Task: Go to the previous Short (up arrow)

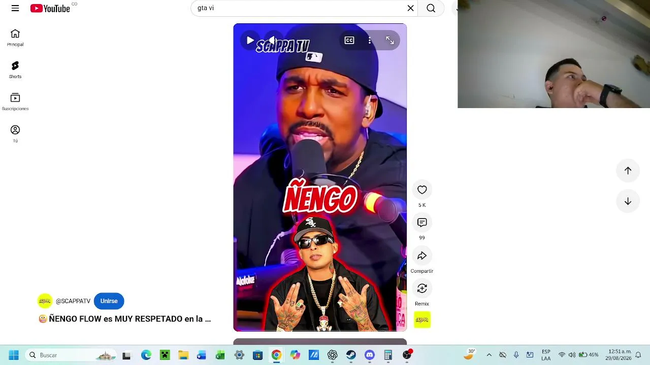Action: click(628, 171)
